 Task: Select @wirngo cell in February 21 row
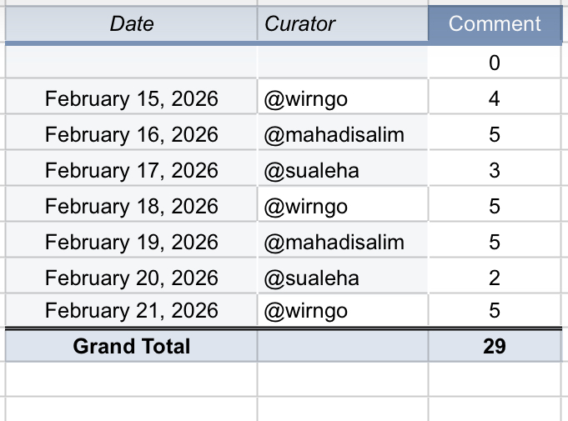pyautogui.click(x=343, y=310)
